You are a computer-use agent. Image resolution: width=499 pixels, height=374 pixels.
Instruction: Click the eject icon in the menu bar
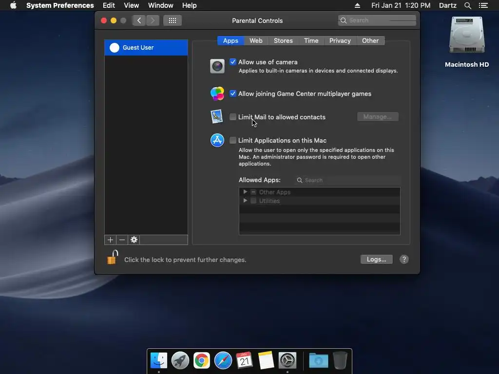pos(357,5)
